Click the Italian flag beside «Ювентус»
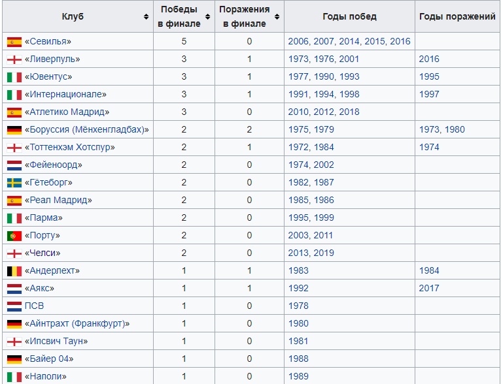The width and height of the screenshot is (501, 384). pos(14,77)
